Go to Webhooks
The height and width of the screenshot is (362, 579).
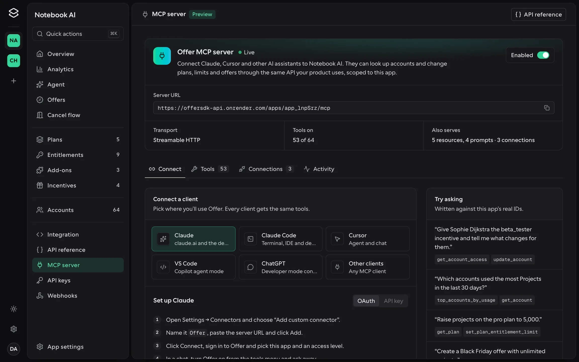78,296
